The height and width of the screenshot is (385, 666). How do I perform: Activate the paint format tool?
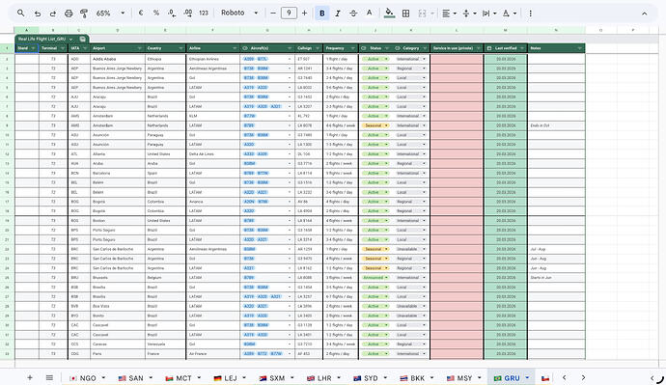click(x=84, y=14)
